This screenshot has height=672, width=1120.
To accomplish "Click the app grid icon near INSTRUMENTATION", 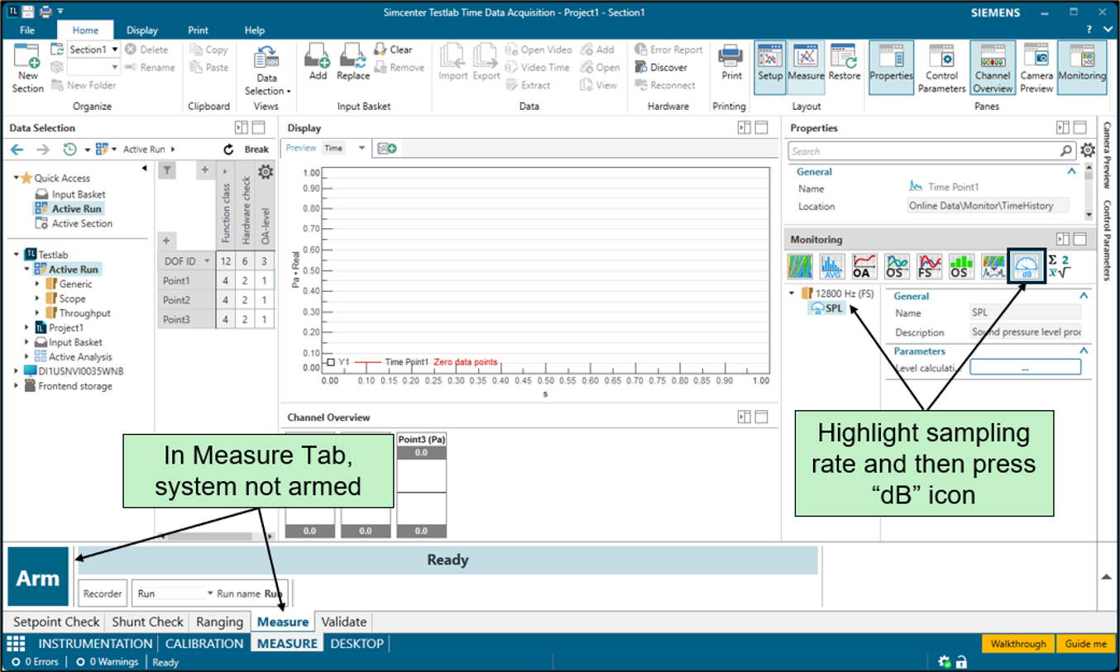I will pos(16,643).
